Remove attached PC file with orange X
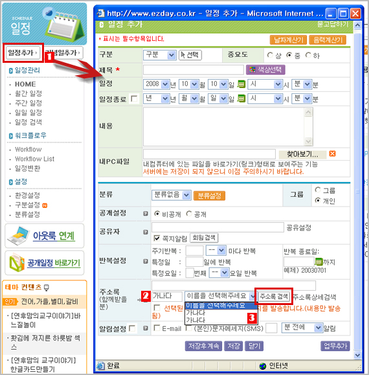 [332, 153]
